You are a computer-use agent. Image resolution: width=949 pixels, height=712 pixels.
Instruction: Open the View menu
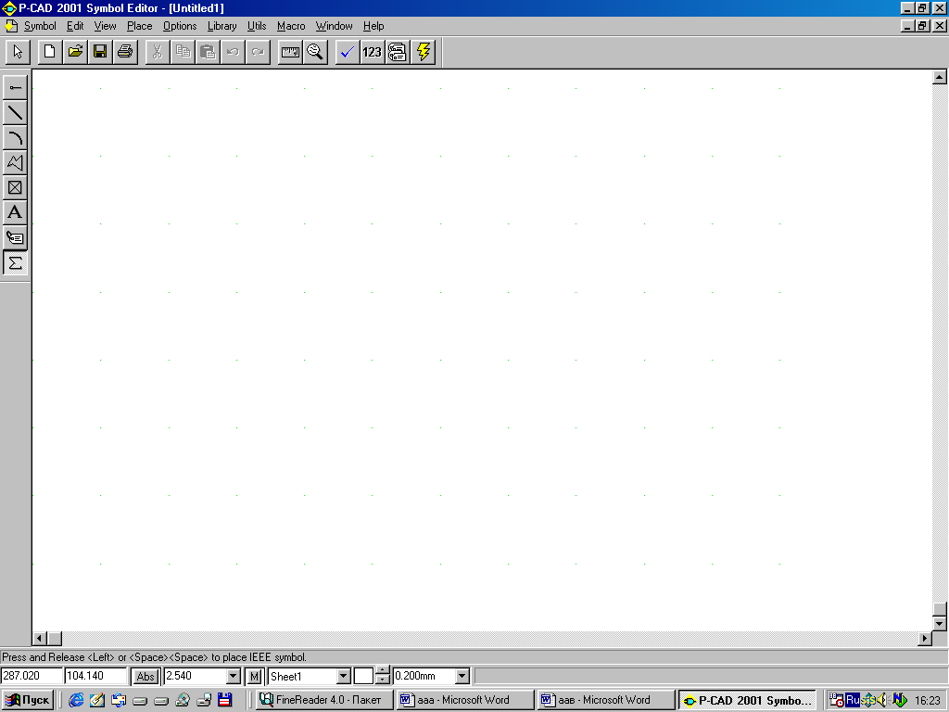tap(105, 26)
